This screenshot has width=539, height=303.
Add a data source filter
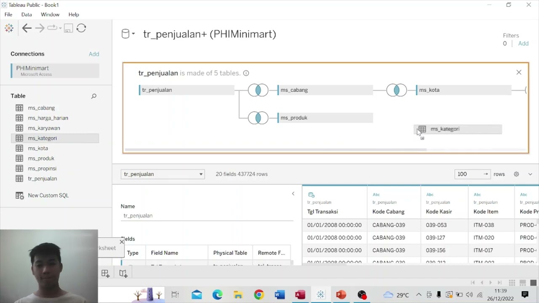[523, 43]
